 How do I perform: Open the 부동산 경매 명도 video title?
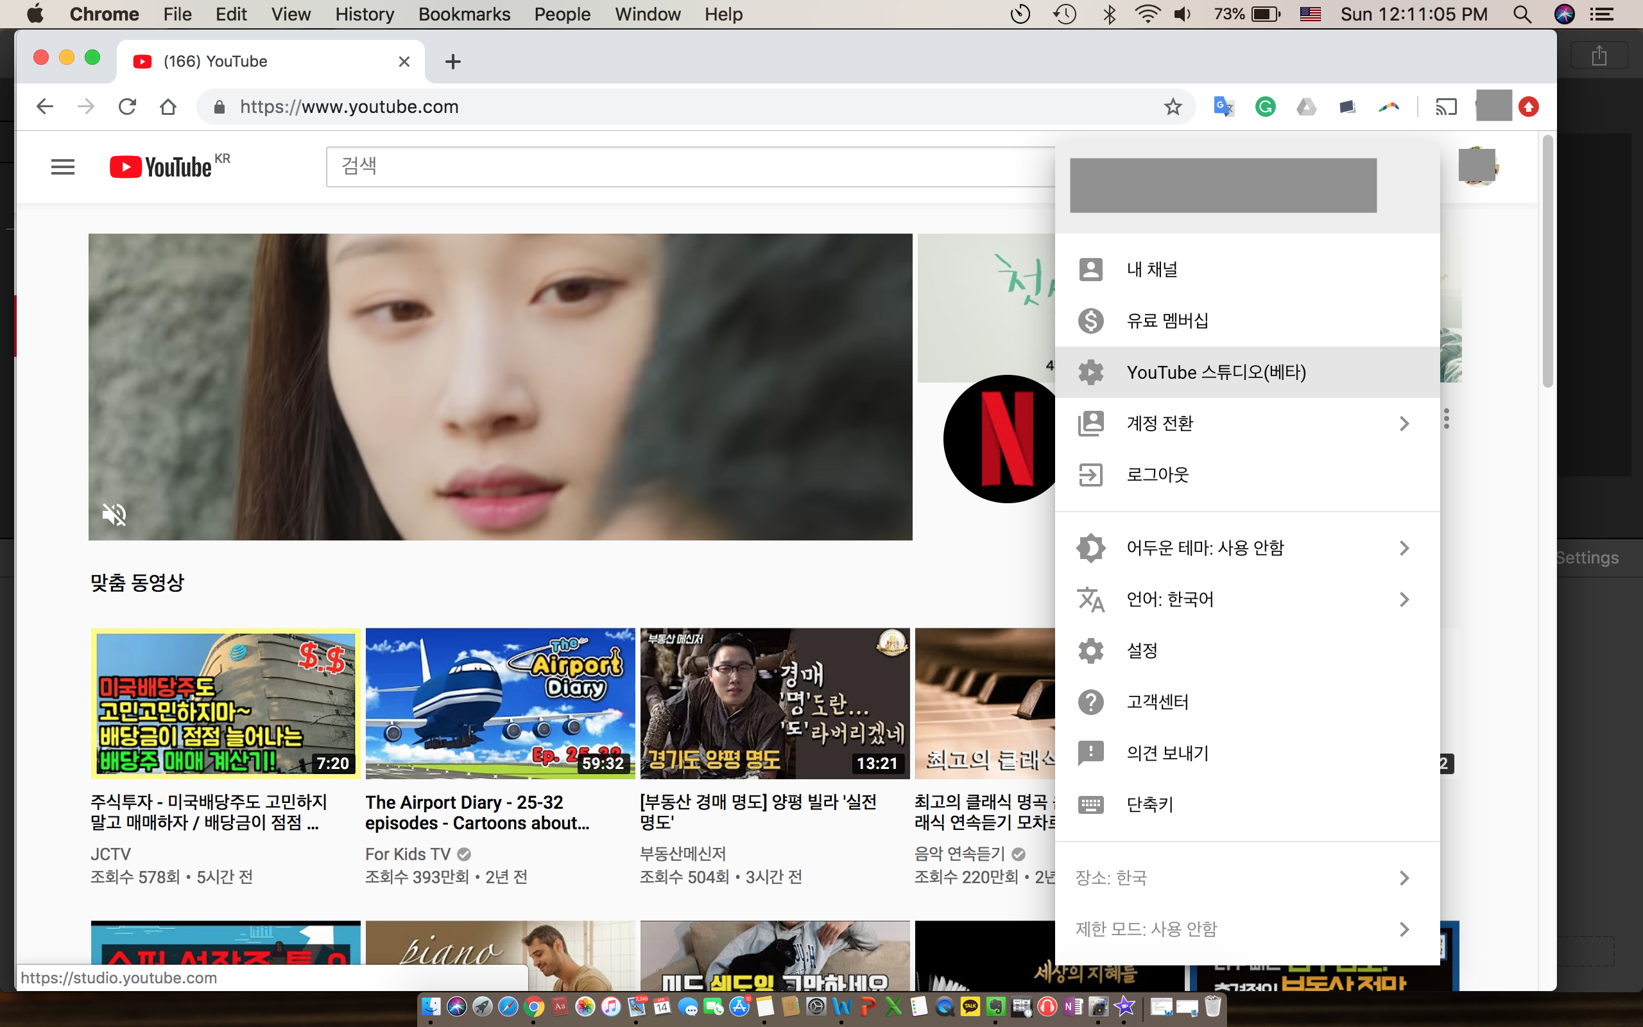(x=759, y=813)
